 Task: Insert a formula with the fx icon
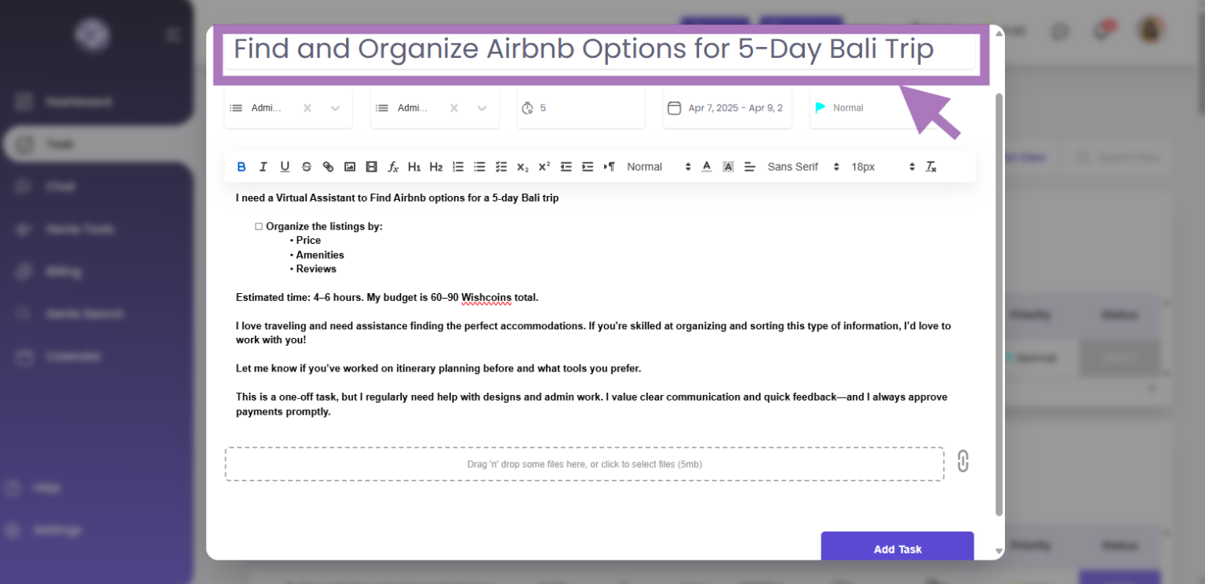coord(393,167)
